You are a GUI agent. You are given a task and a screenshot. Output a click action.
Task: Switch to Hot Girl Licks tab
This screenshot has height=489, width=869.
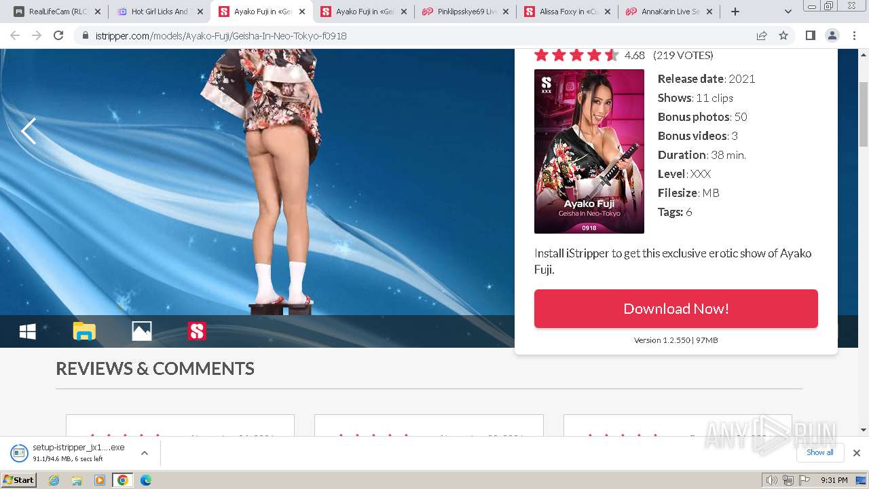[x=160, y=12]
